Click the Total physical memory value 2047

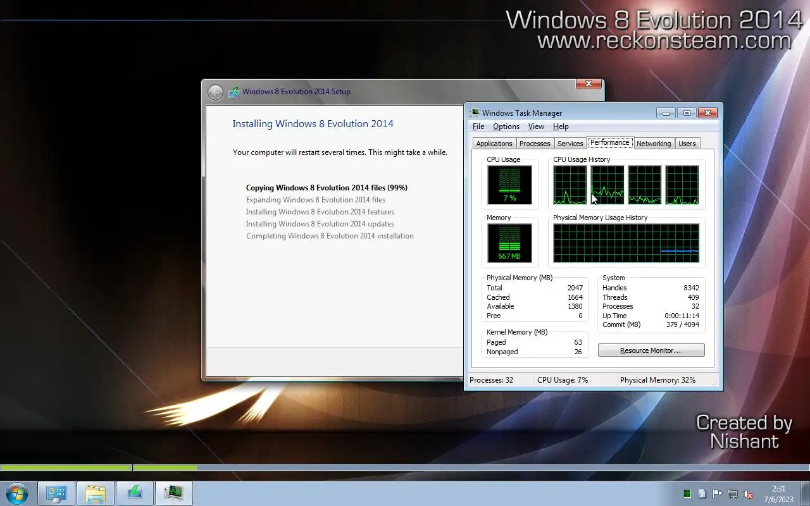(x=575, y=288)
